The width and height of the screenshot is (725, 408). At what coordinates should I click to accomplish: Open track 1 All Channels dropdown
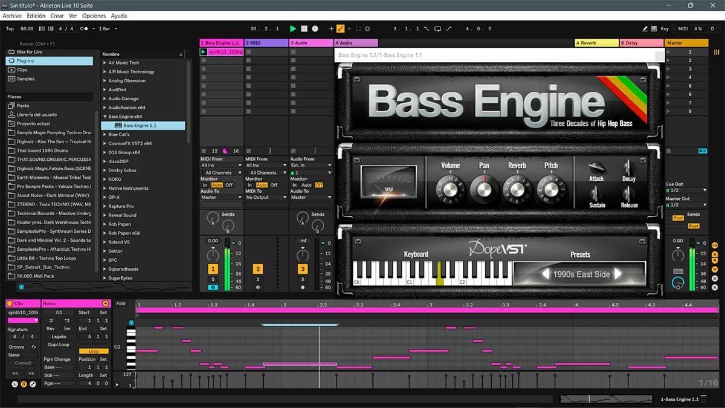(221, 172)
